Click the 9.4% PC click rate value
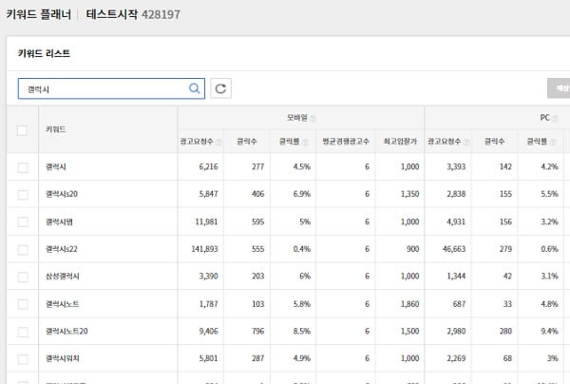This screenshot has width=570, height=384. tap(549, 332)
